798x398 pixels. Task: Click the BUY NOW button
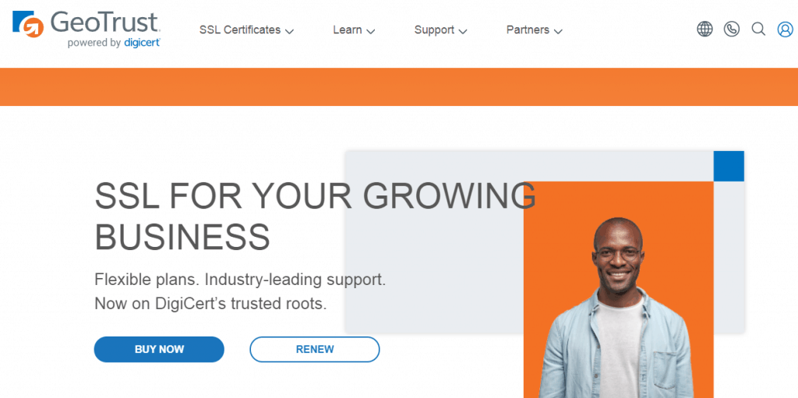pyautogui.click(x=159, y=349)
